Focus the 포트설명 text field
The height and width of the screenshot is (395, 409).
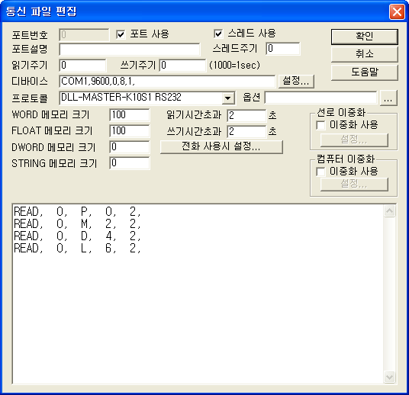[130, 50]
